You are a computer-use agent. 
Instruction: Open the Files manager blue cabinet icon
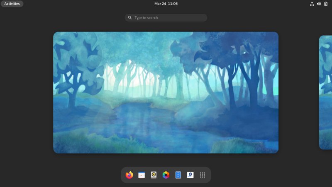point(178,175)
